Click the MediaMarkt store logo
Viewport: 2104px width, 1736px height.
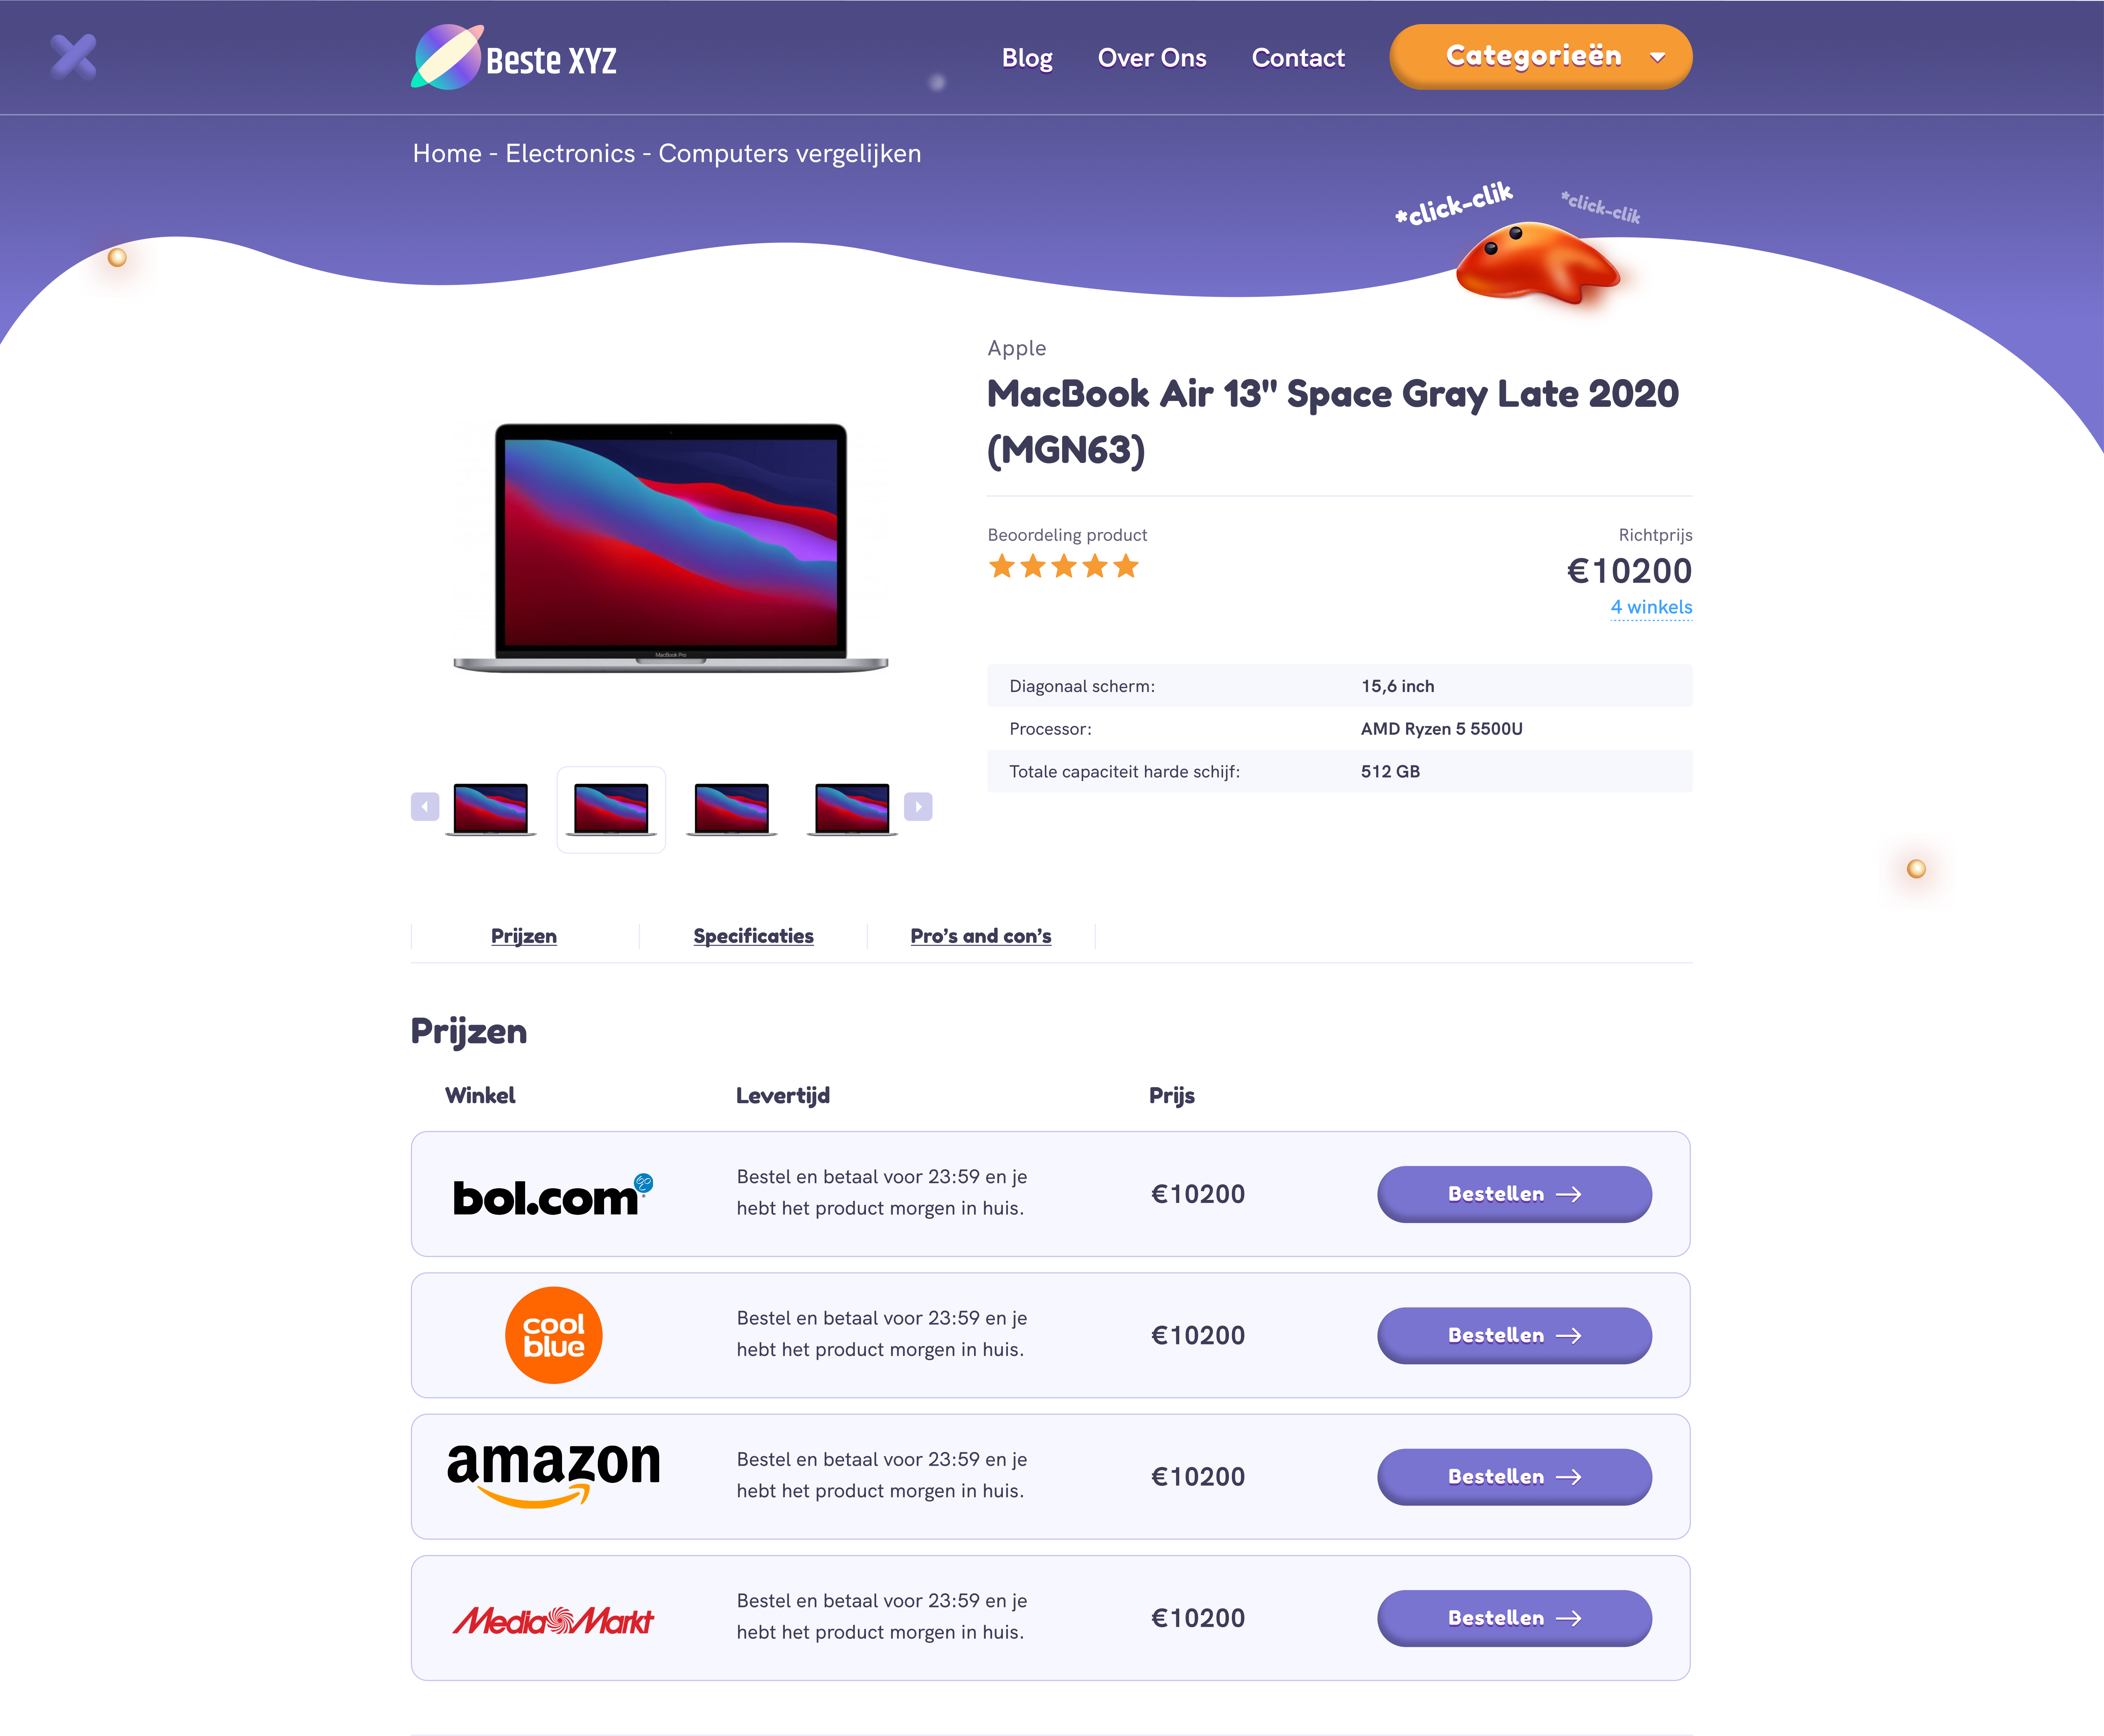pos(553,1619)
